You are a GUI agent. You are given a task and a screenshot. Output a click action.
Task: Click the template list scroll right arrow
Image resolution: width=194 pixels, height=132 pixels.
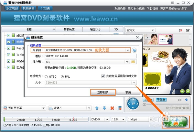coord(190,39)
